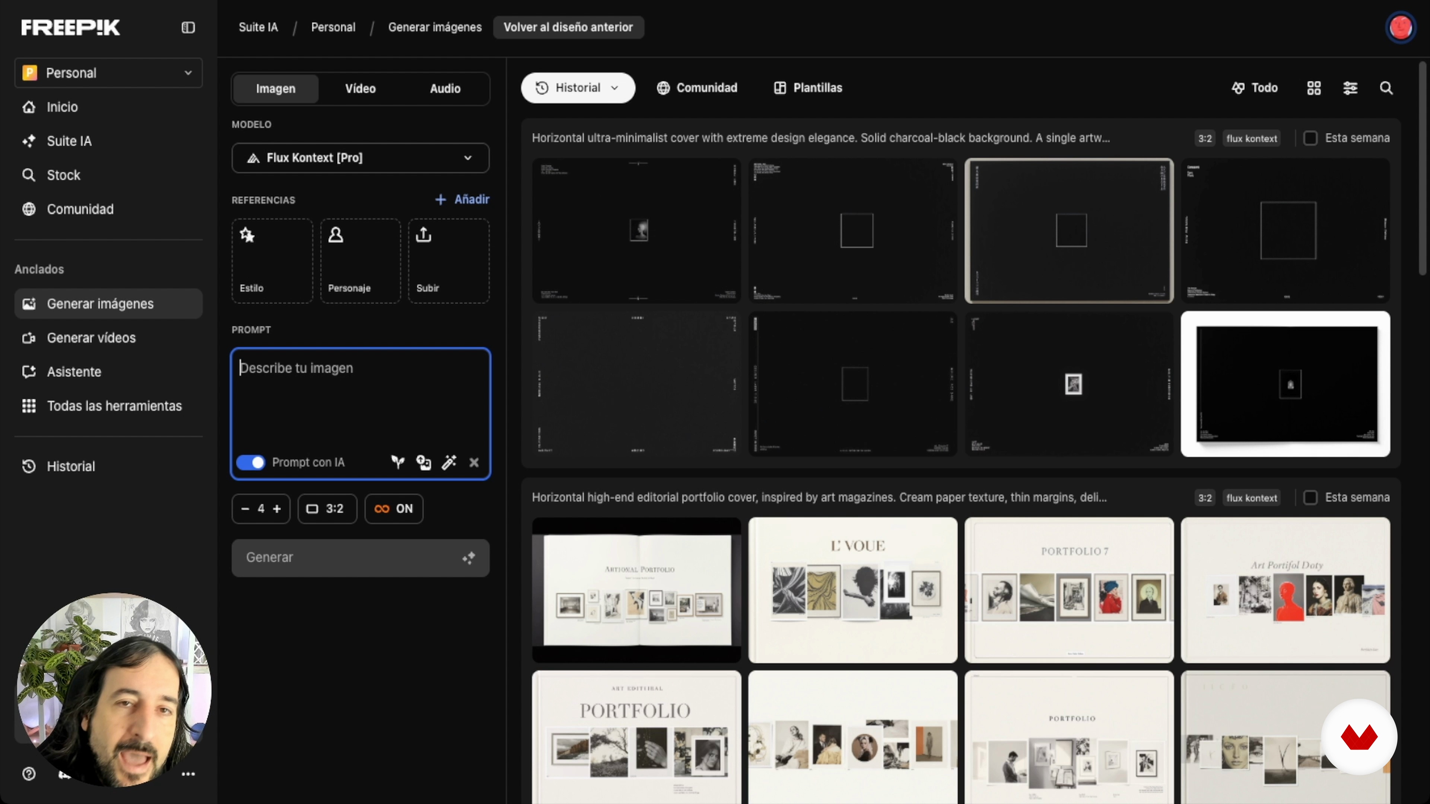Collapse the sidebar panel icon

coord(188,27)
